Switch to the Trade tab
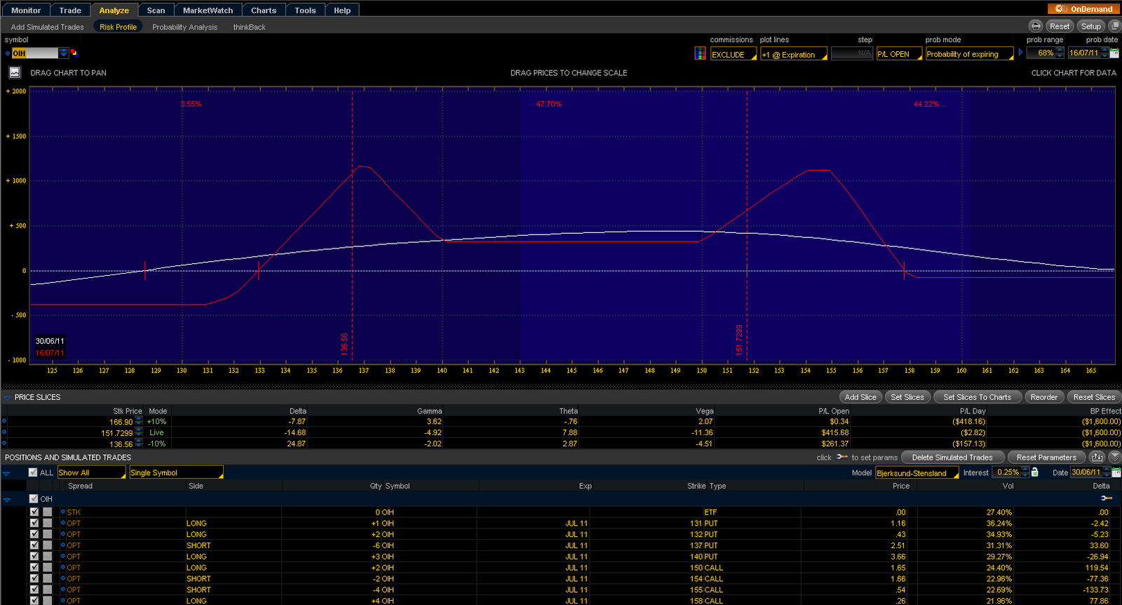This screenshot has width=1122, height=605. click(x=70, y=10)
